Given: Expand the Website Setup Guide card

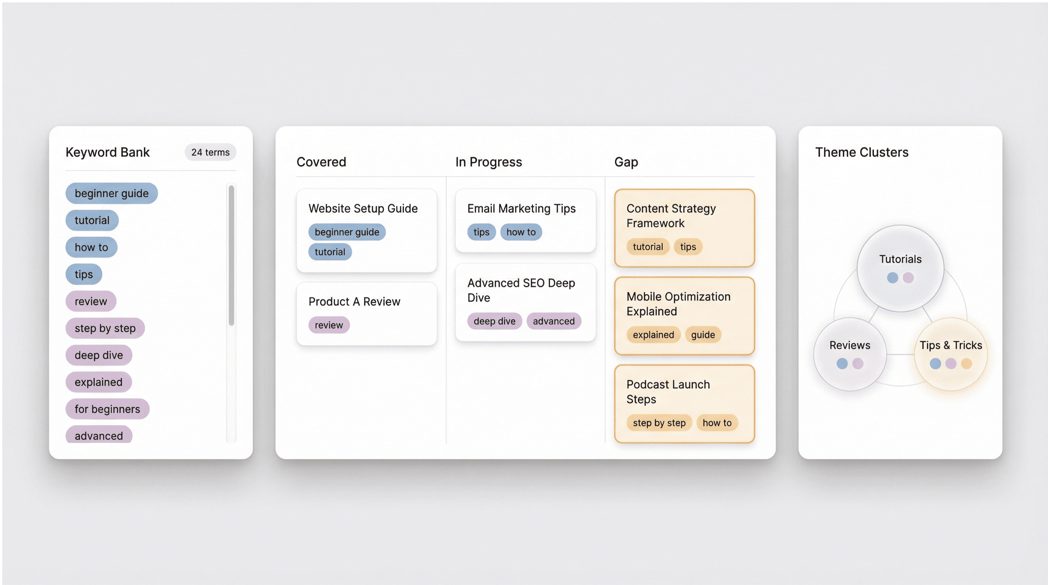Looking at the screenshot, I should click(366, 231).
